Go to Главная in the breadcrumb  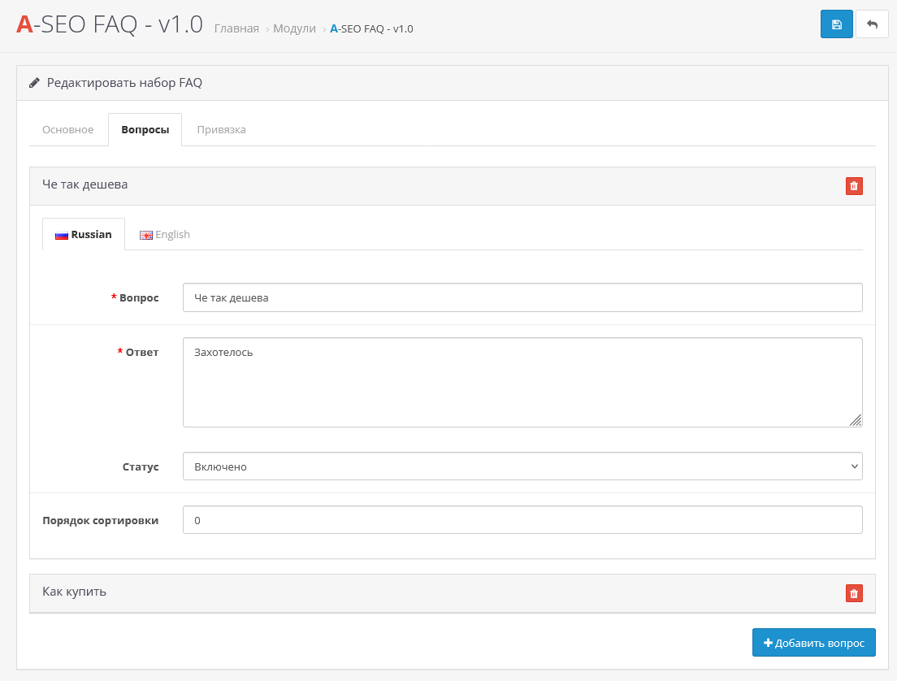pos(236,28)
